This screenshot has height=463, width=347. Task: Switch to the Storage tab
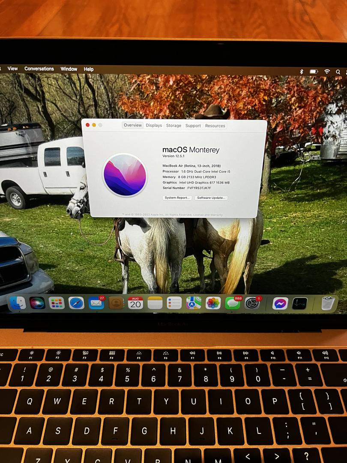pos(173,126)
